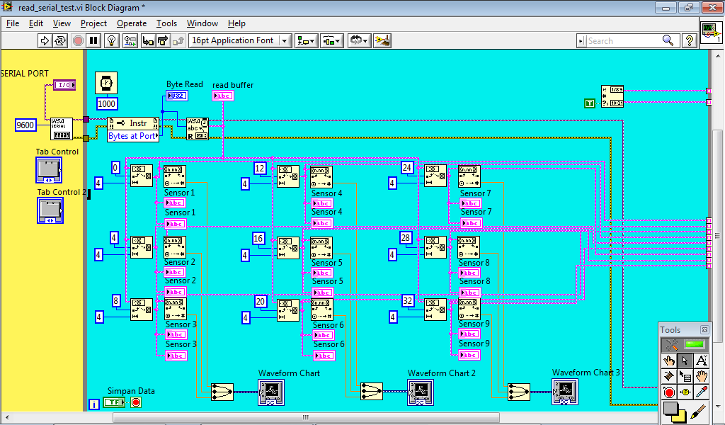The height and width of the screenshot is (425, 725).
Task: Select the Breakpoint stop-sign tool
Action: pyautogui.click(x=668, y=392)
